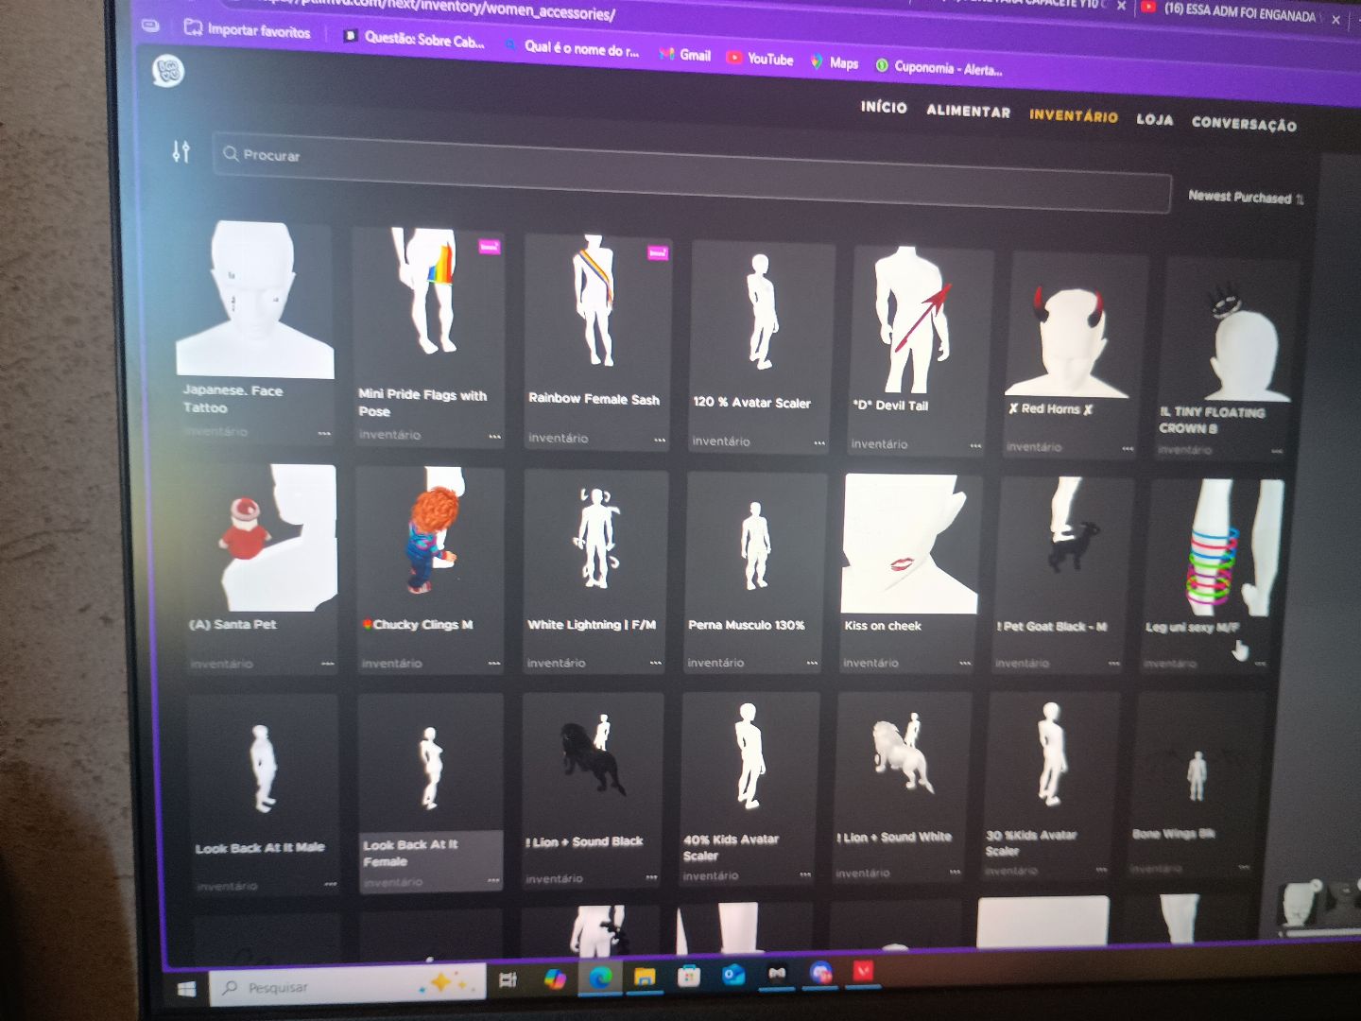The width and height of the screenshot is (1361, 1021).
Task: Open Task View in the taskbar
Action: click(x=508, y=980)
